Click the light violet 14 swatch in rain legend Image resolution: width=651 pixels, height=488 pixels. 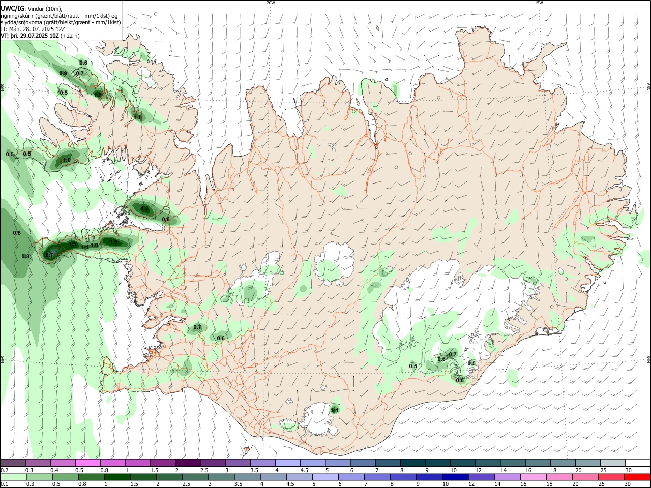click(507, 477)
